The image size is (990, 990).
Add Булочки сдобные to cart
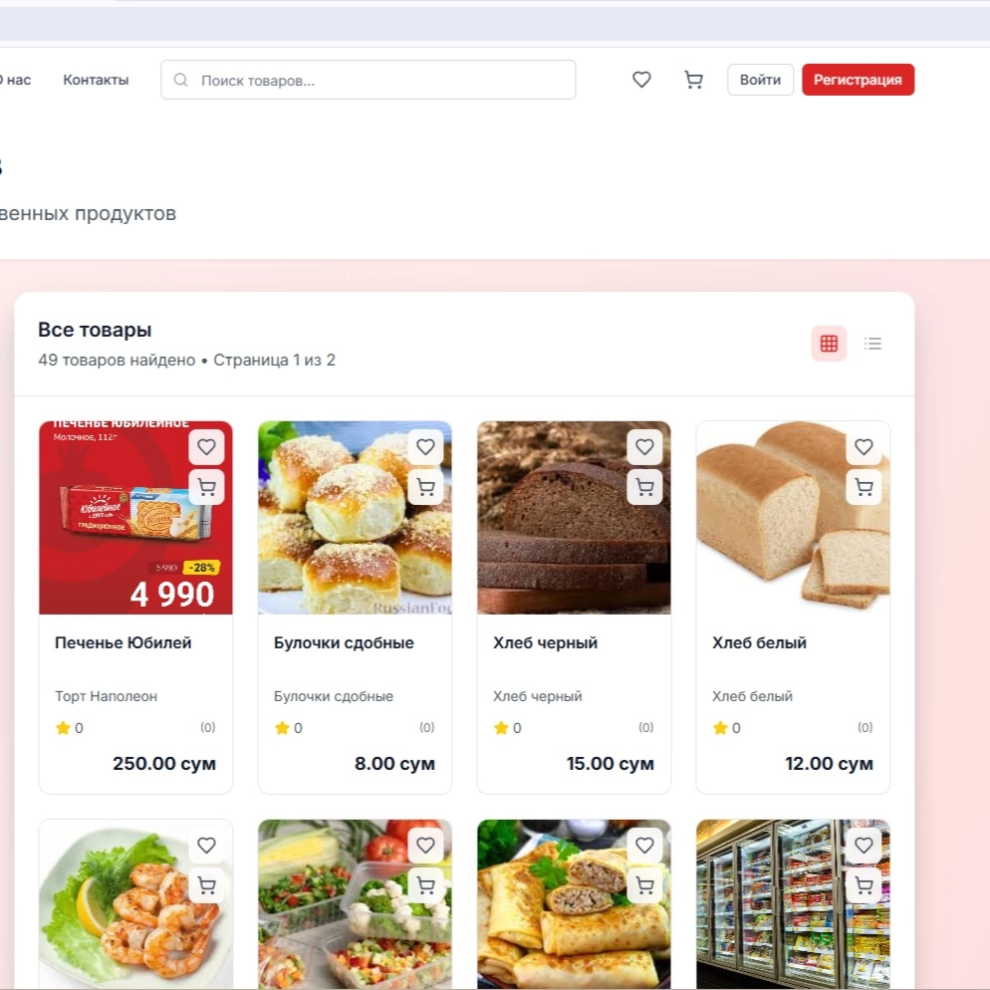coord(425,487)
